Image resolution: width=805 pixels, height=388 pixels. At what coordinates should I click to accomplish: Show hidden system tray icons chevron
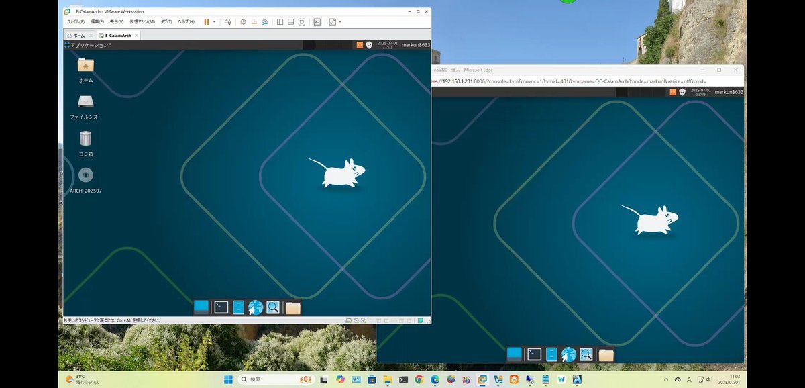[x=665, y=379]
